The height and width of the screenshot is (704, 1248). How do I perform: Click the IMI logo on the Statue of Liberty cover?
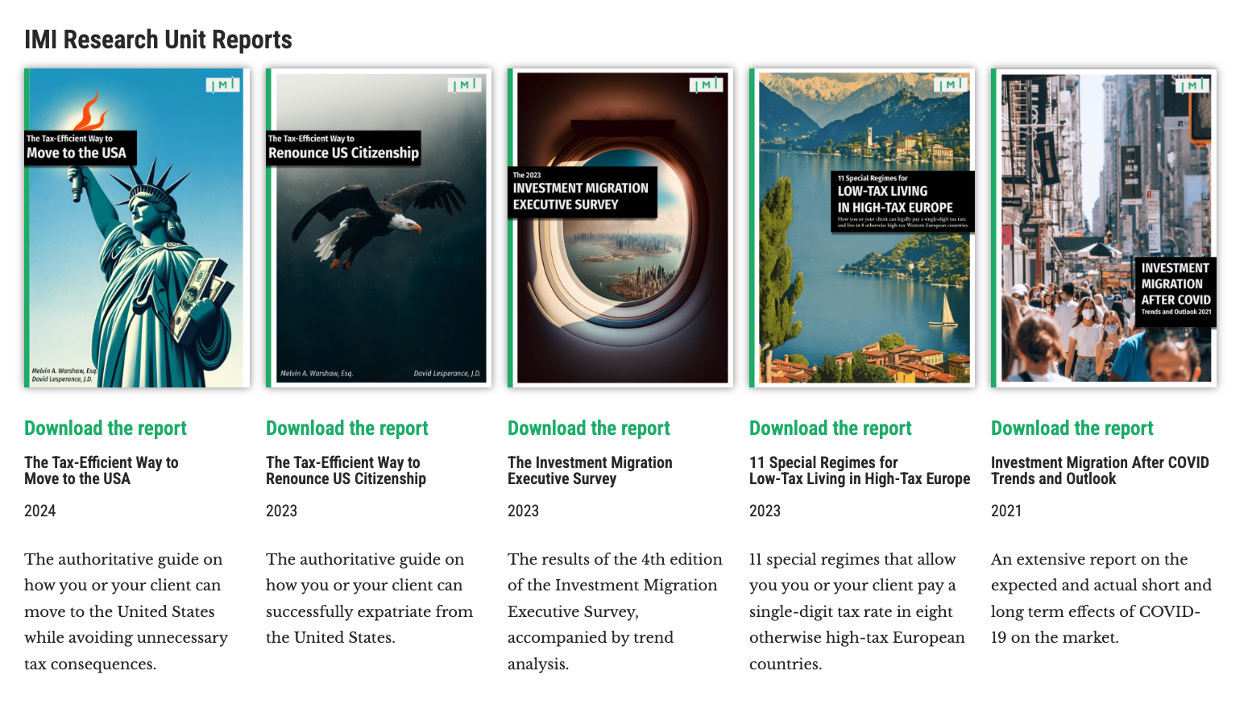(x=223, y=85)
